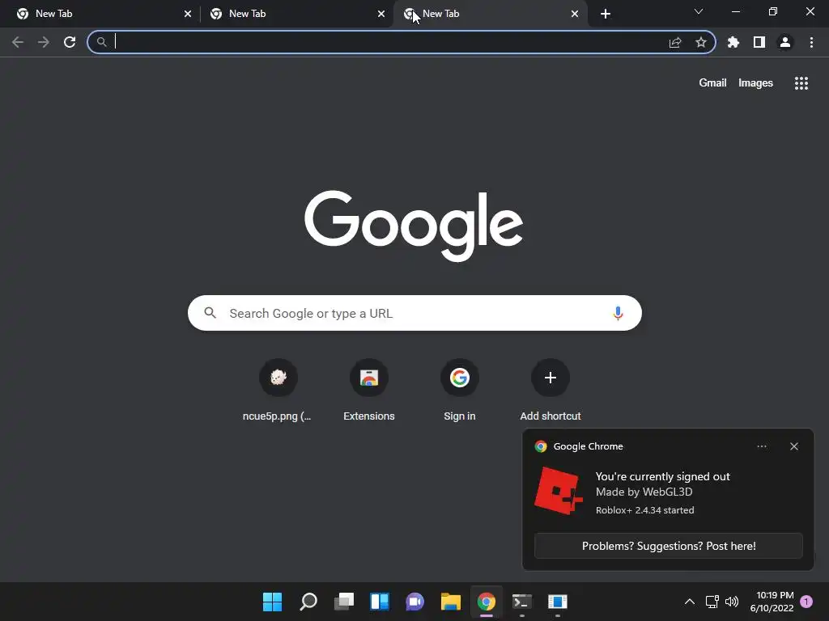Open the Extensions shortcut tile
829x621 pixels.
pos(369,391)
